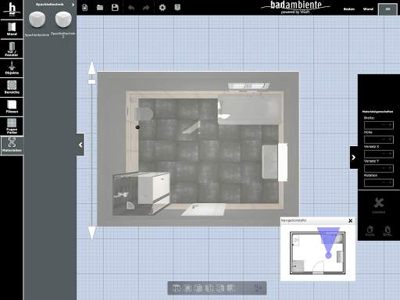Image resolution: width=400 pixels, height=300 pixels.
Task: Select the toilet in the 3D room
Action: click(145, 114)
